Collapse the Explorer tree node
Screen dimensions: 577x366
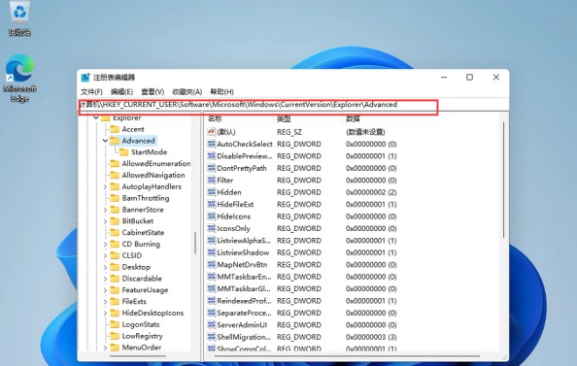pyautogui.click(x=96, y=117)
